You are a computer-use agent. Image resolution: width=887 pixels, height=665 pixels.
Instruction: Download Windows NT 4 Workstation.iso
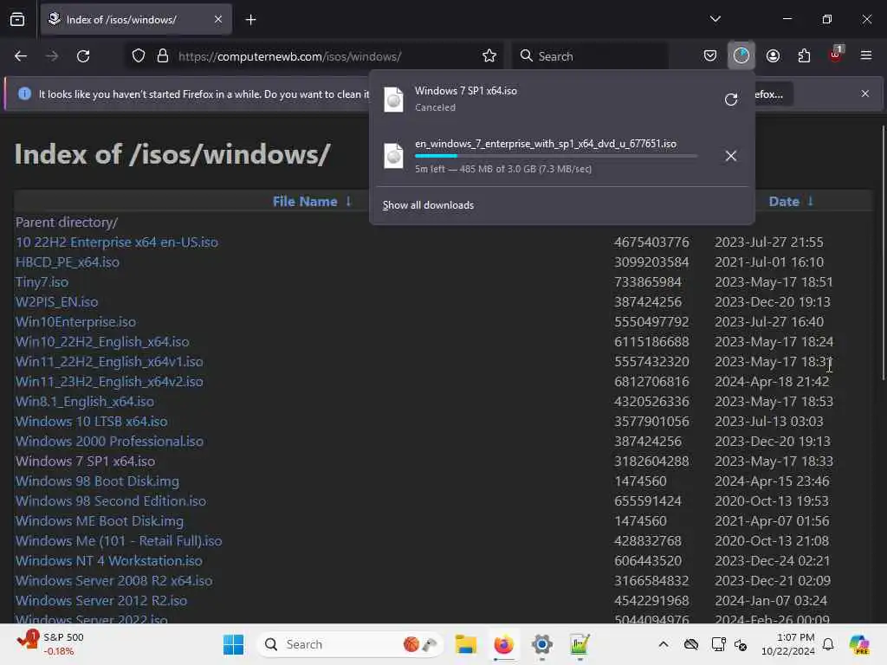109,560
